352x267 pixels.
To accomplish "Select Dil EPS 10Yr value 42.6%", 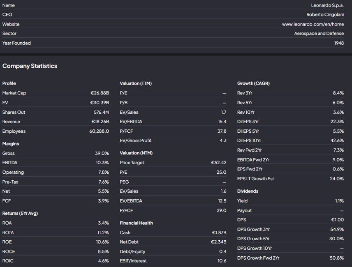I will (337, 140).
